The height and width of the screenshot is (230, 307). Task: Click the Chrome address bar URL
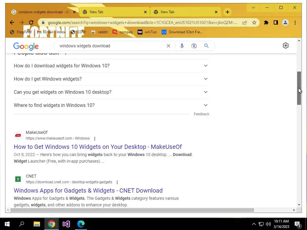[x=142, y=22]
